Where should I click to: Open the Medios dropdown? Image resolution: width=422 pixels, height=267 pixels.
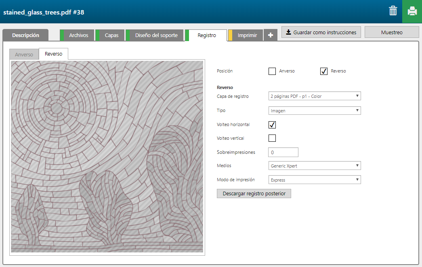(x=314, y=166)
